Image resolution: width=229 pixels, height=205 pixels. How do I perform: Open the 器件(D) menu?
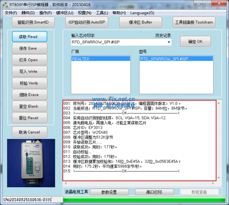(28, 13)
